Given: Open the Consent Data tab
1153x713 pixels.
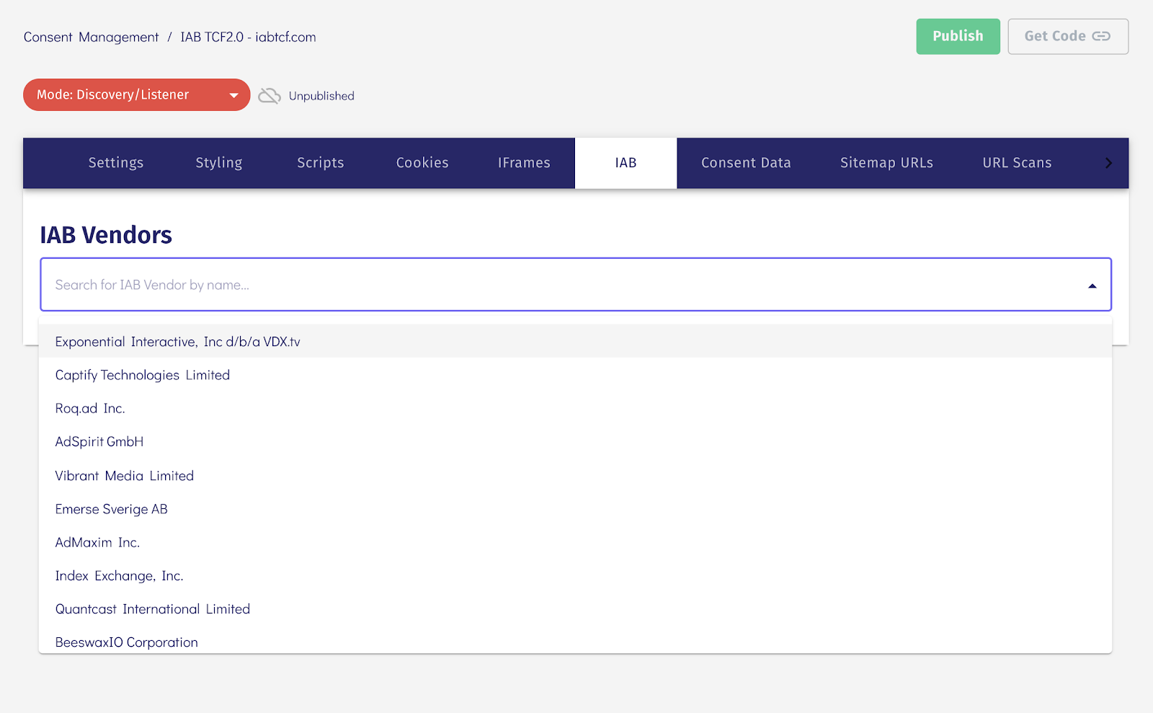Looking at the screenshot, I should [x=746, y=163].
